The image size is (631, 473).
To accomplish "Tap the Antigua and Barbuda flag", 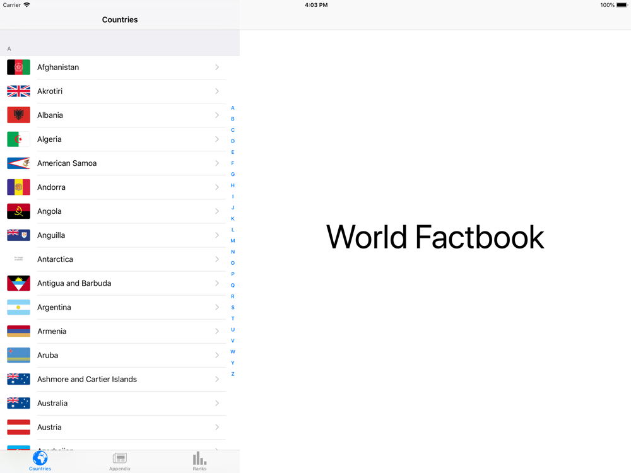I will [18, 283].
